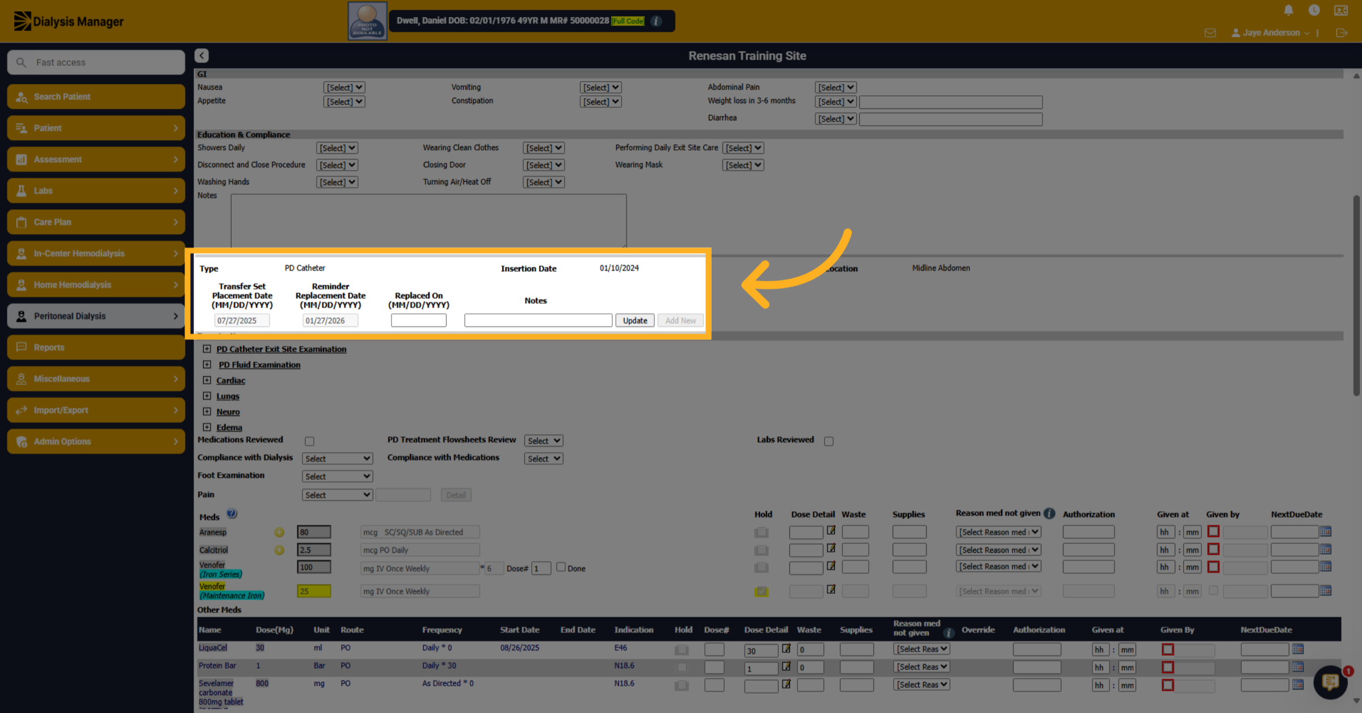This screenshot has width=1362, height=713.
Task: Click the info icon next to Reason med not given
Action: point(1049,513)
